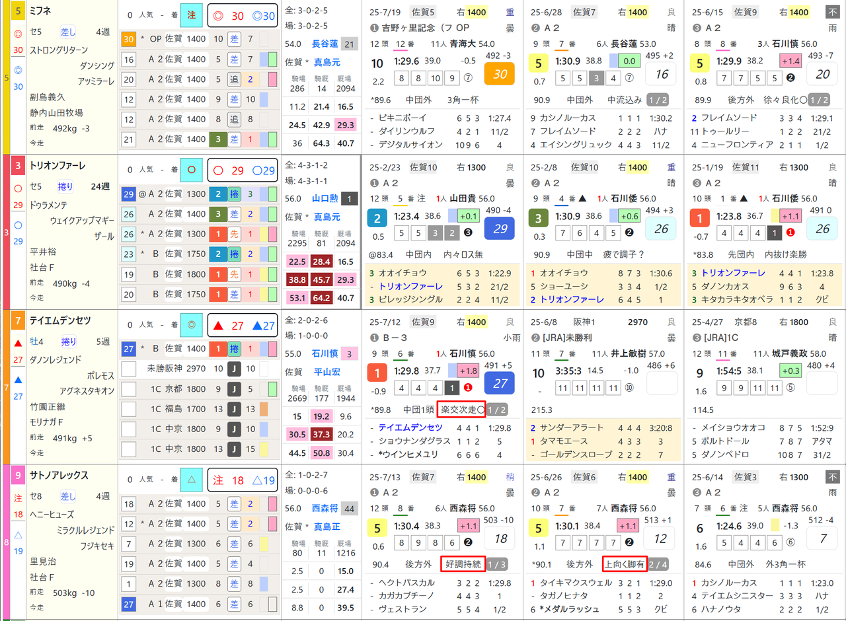Select orange index badge 30 in the 25-7/19 race
Viewport: 846px width, 621px height.
tap(500, 73)
